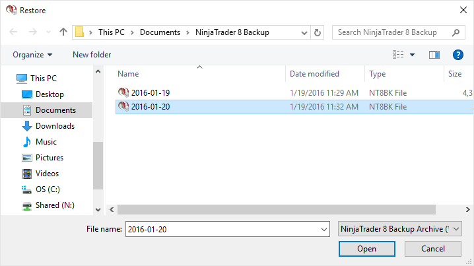Click the Open button
This screenshot has height=266, width=474.
[366, 249]
